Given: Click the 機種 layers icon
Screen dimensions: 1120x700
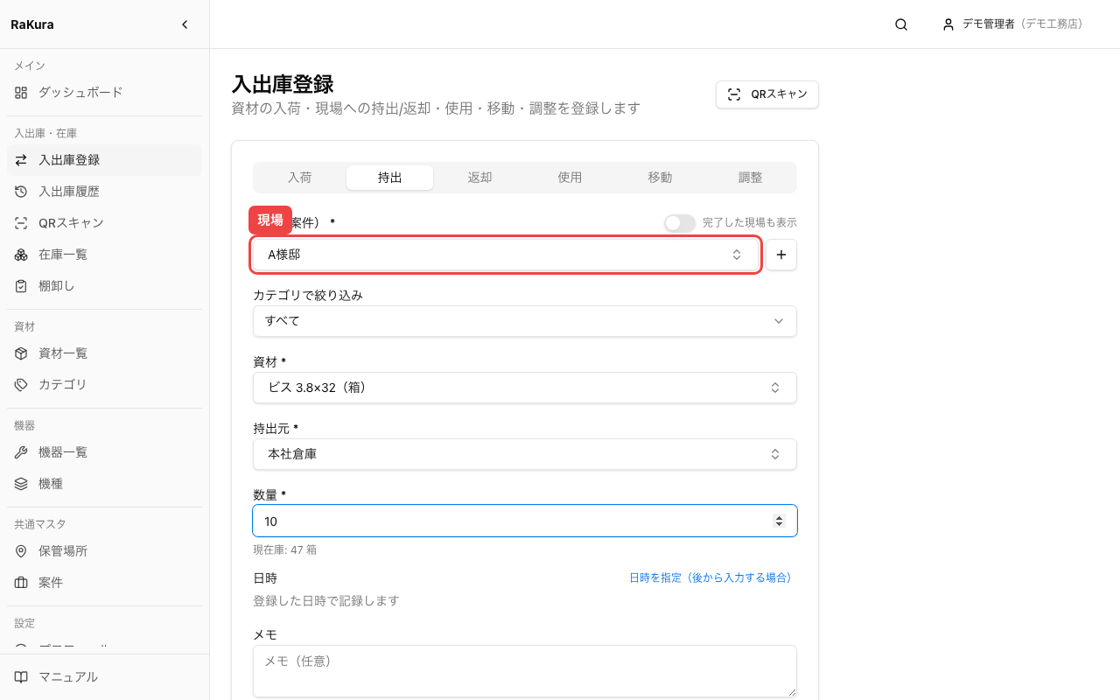Looking at the screenshot, I should (x=21, y=484).
